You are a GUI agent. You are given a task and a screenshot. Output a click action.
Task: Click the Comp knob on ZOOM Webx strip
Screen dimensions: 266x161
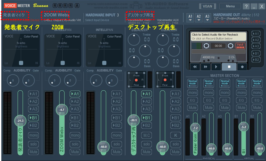pyautogui.click(x=54, y=80)
